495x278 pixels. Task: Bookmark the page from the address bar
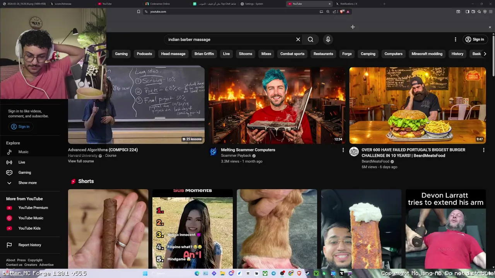(x=138, y=12)
